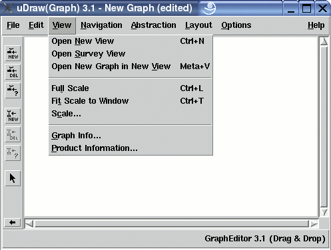
Task: Click the Delete Node tool icon
Action: coord(13,72)
